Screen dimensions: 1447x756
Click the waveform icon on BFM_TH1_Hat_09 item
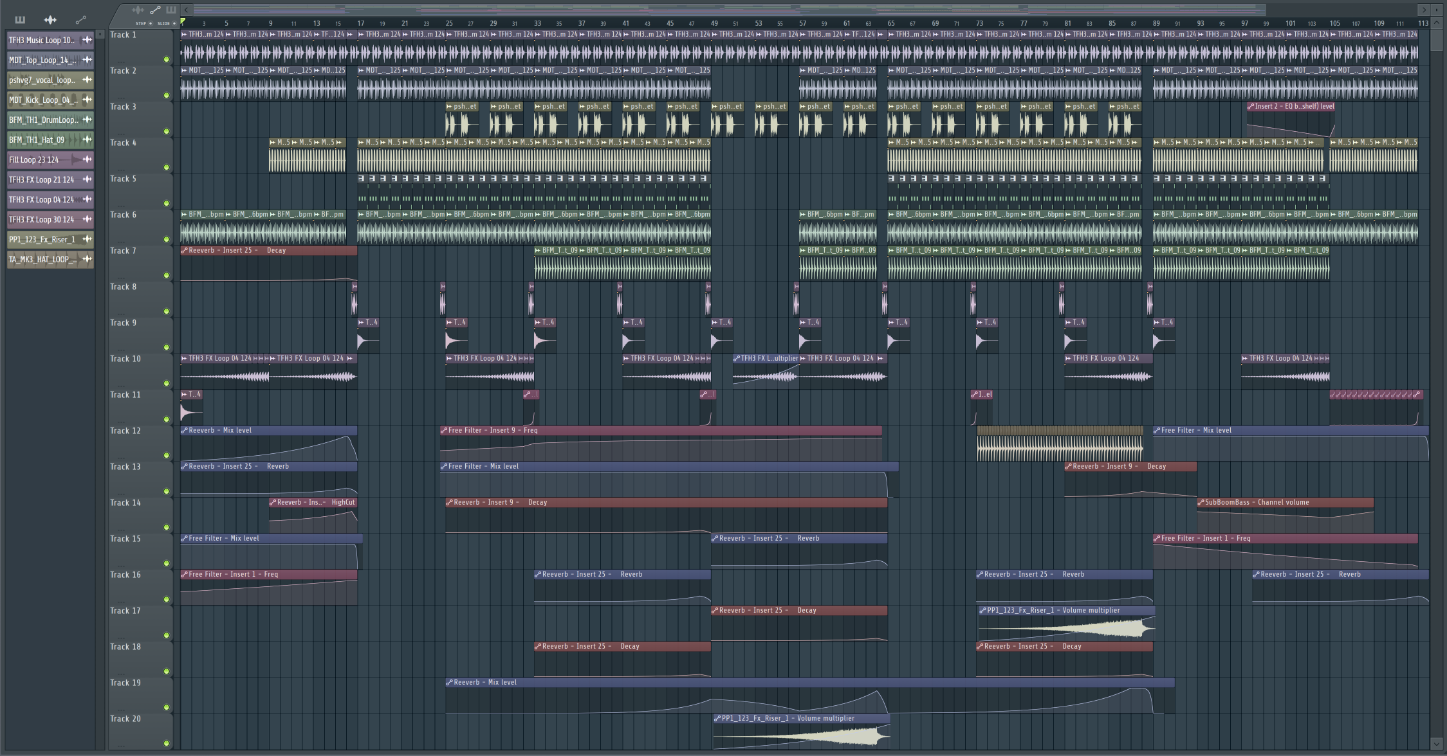[87, 139]
